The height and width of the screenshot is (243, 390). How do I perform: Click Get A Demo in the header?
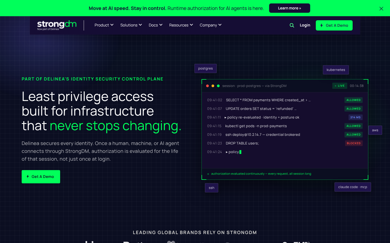point(334,25)
